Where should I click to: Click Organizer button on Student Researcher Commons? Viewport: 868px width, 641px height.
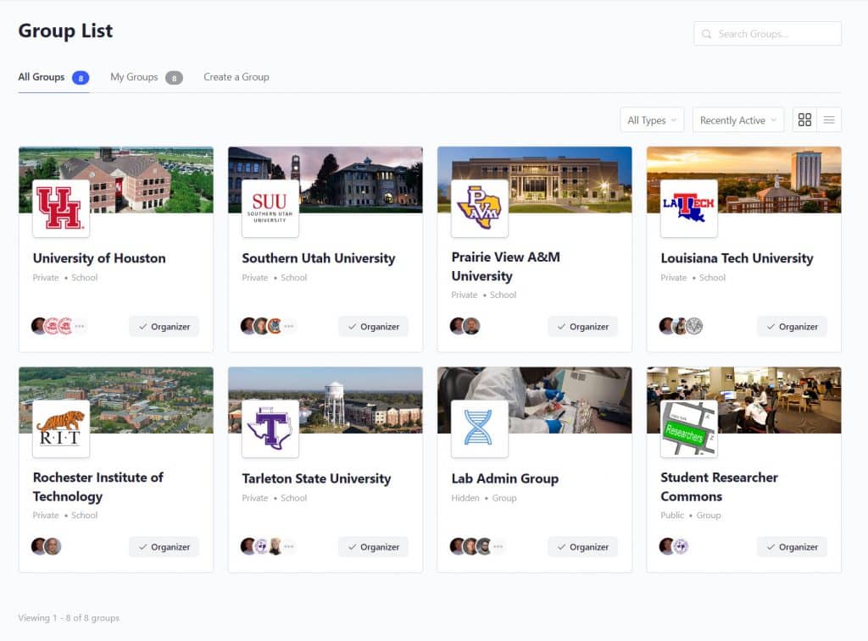(792, 546)
